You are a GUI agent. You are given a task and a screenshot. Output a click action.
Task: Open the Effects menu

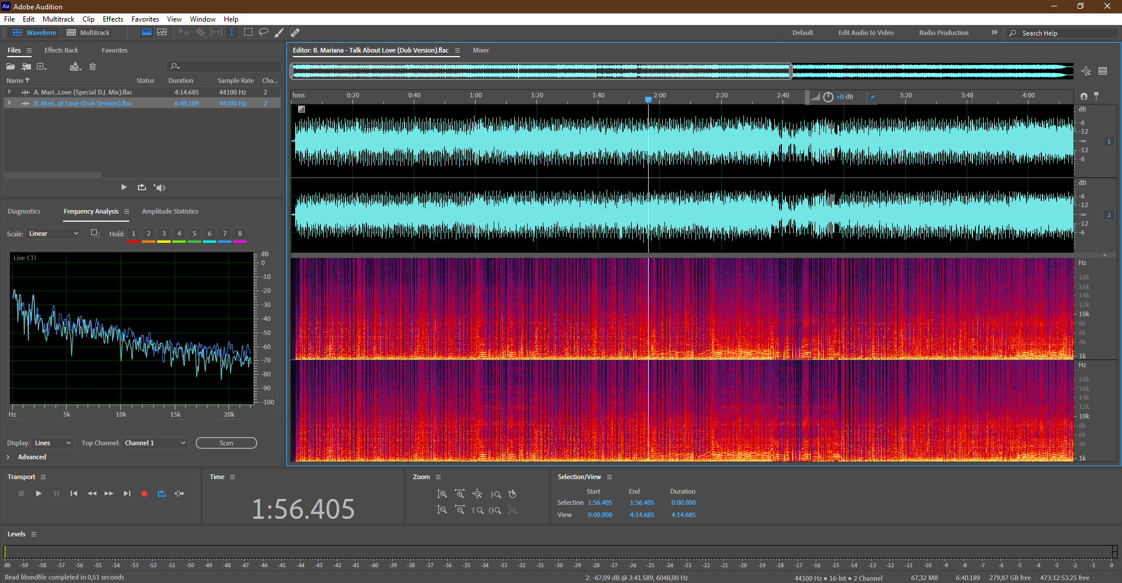113,19
